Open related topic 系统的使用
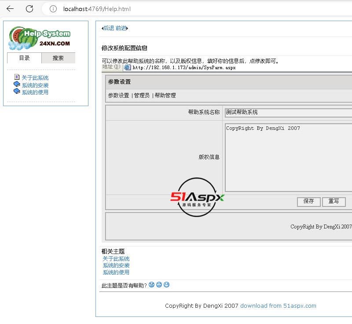The height and width of the screenshot is (324, 352). (116, 272)
